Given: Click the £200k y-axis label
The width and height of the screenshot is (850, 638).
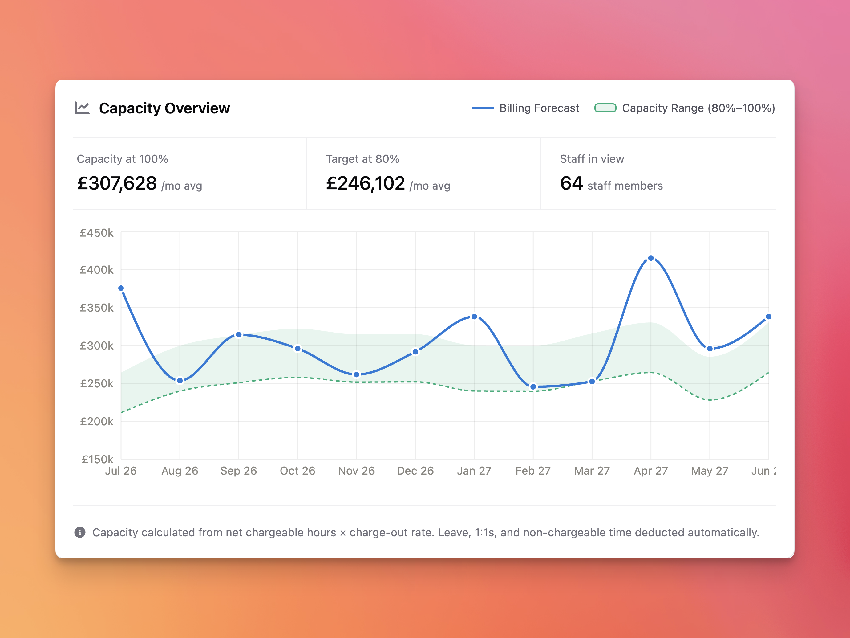Looking at the screenshot, I should click(x=96, y=422).
